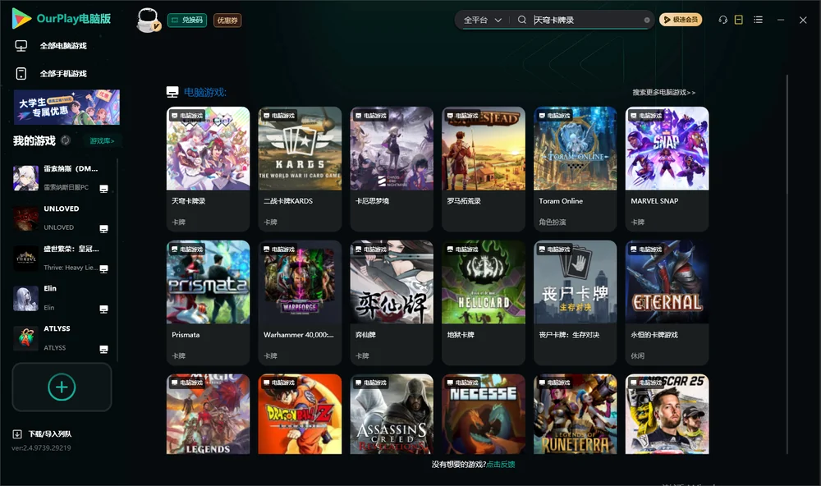Click the version number ver:2.4.9739.29219
821x486 pixels.
pos(41,447)
